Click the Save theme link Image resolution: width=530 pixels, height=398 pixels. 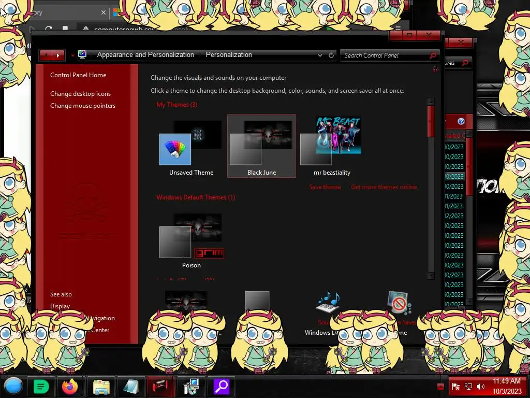pos(325,187)
